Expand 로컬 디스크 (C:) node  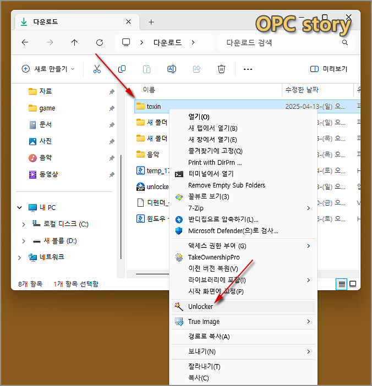click(24, 224)
